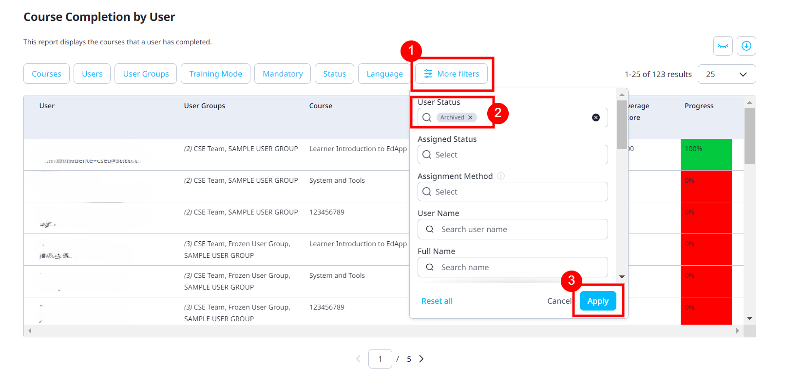Click the Search user name field
The image size is (803, 370).
coord(513,229)
